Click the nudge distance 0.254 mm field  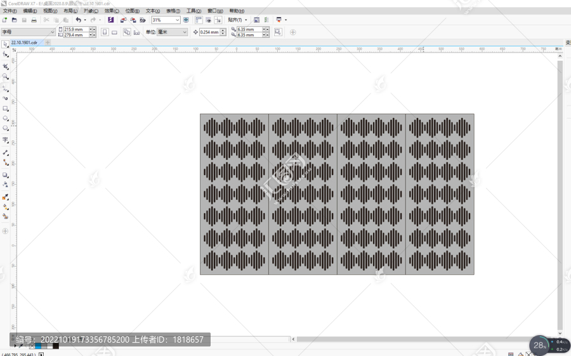coord(209,32)
